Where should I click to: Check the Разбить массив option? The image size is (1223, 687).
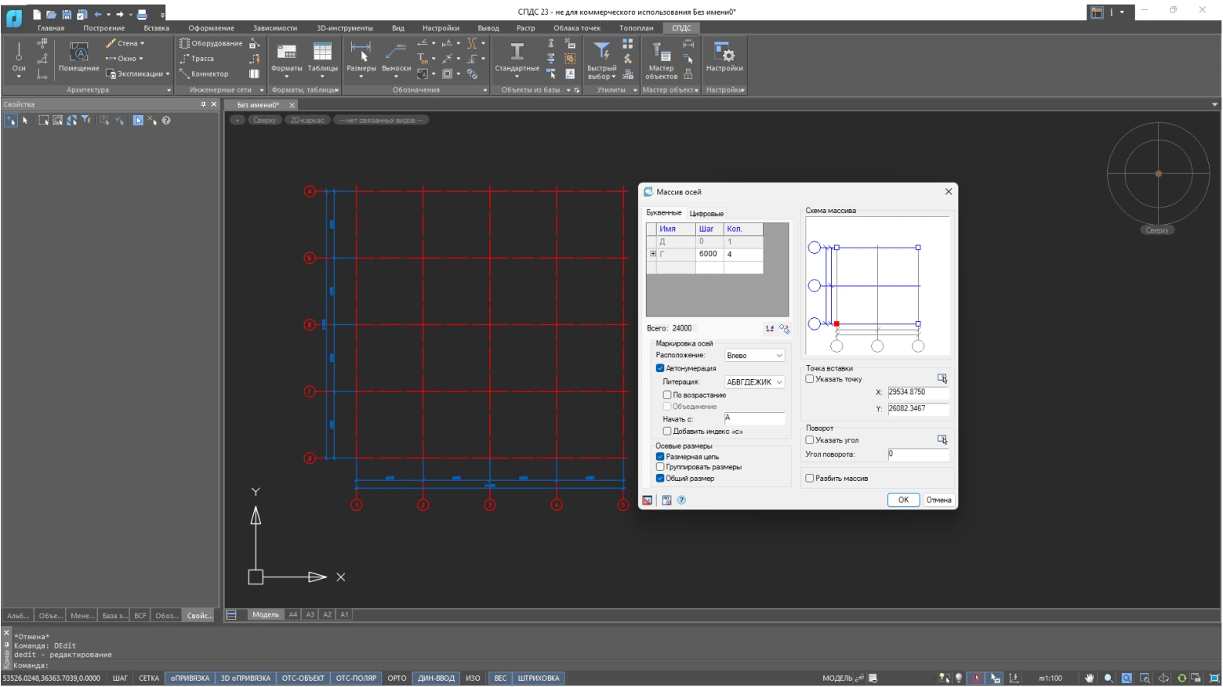click(810, 479)
